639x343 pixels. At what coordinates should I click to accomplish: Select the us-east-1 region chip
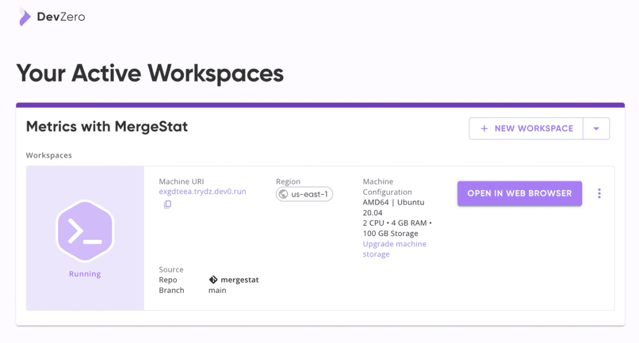point(304,194)
